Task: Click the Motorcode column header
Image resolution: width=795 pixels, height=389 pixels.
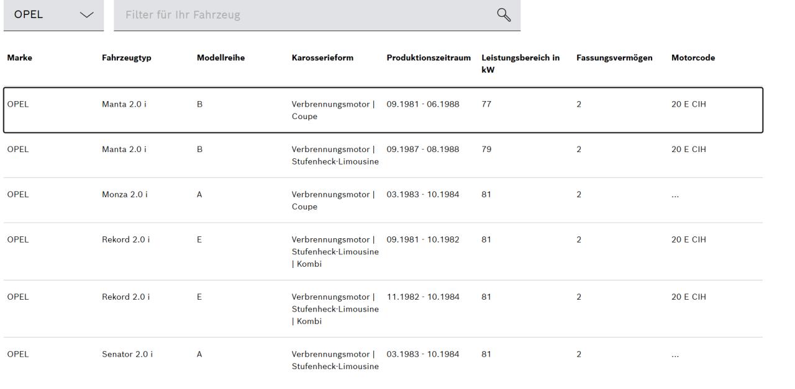Action: point(693,58)
